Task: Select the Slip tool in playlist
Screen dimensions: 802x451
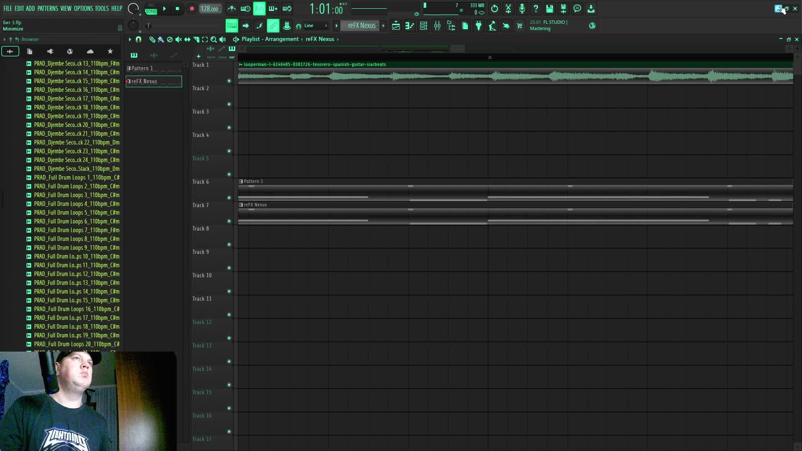Action: click(187, 39)
